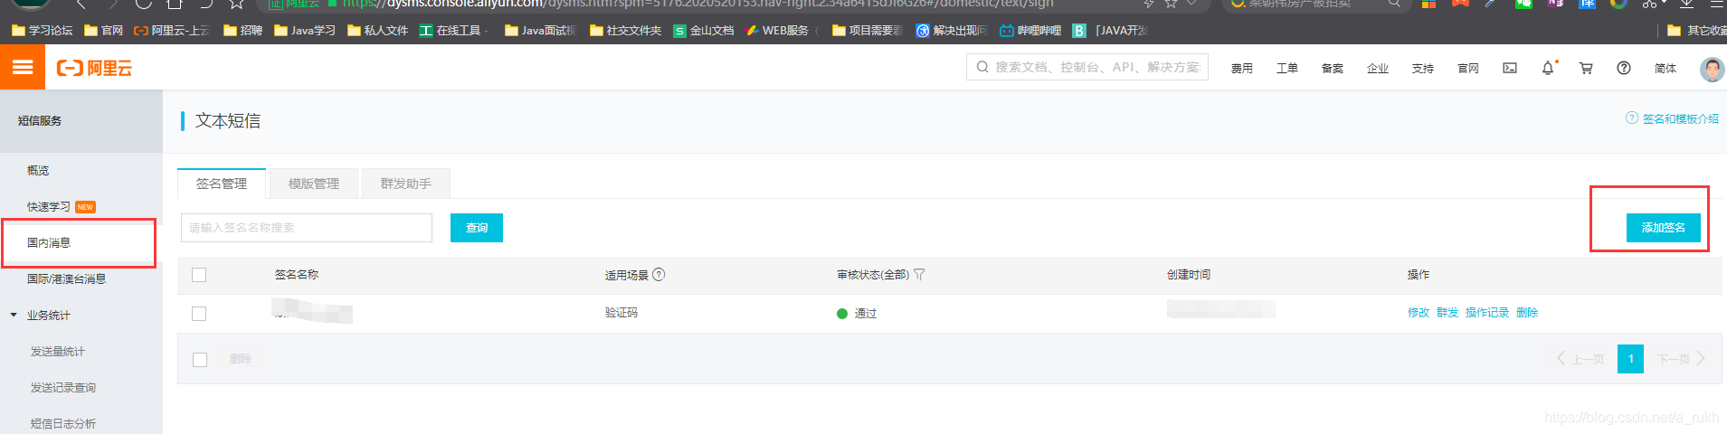
Task: Click the 添加签名 button
Action: (x=1663, y=228)
